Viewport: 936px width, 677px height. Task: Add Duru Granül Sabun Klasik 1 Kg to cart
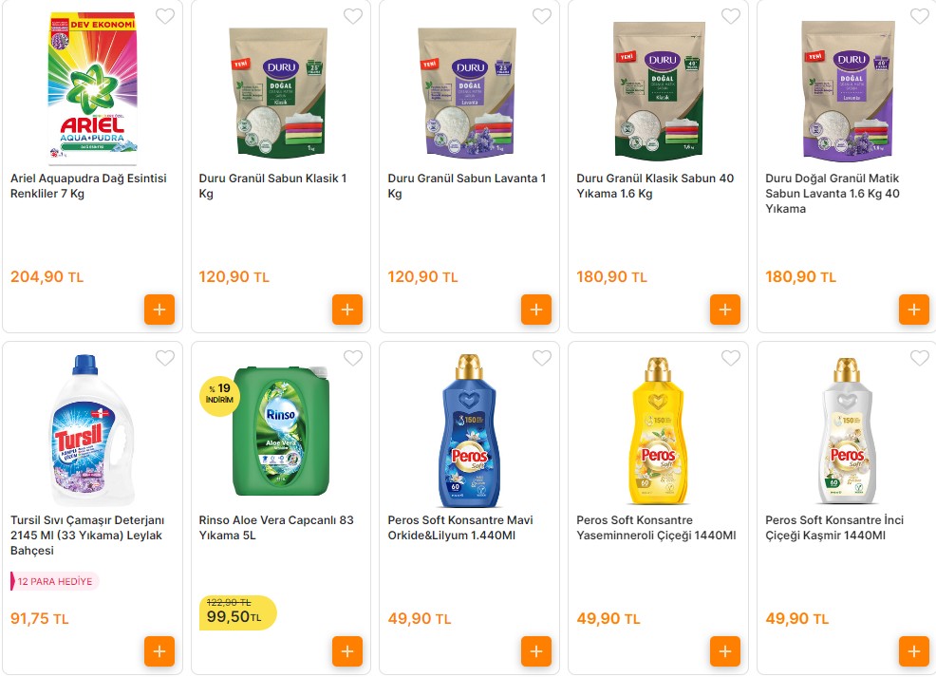(x=347, y=310)
